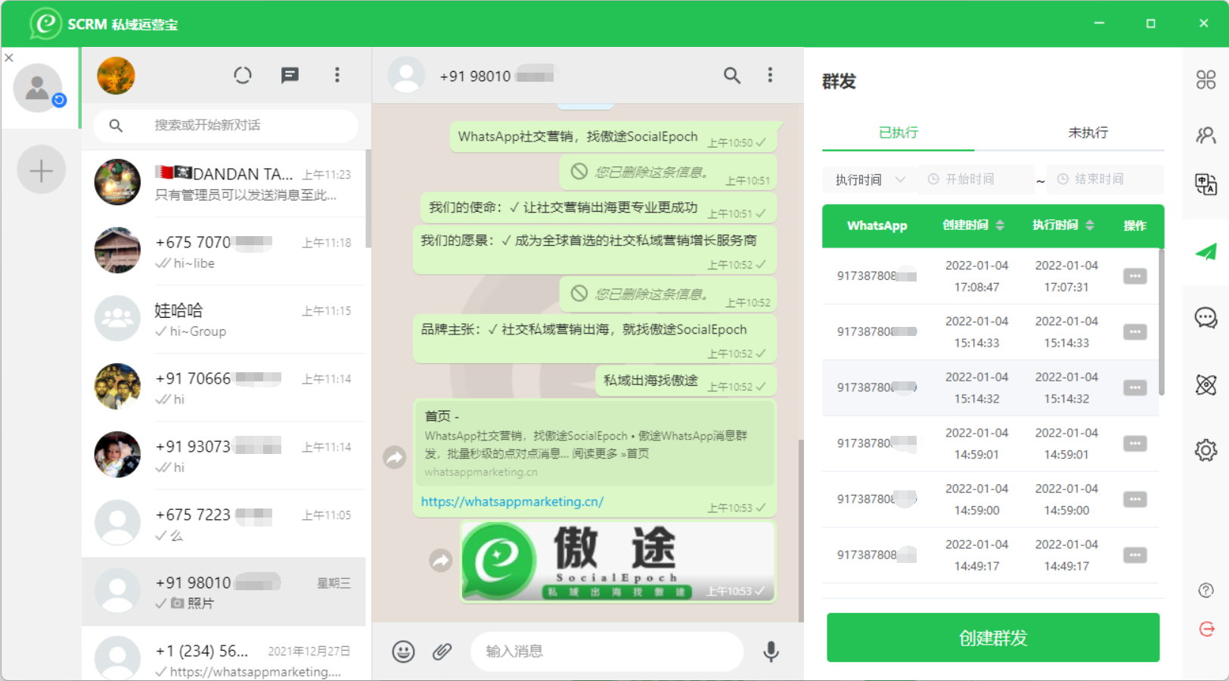Start a new chat with the message icon
1229x681 pixels.
tap(290, 75)
